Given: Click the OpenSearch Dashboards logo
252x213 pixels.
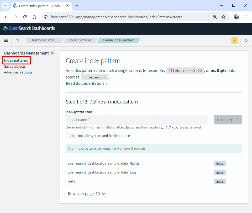Looking at the screenshot, I should pyautogui.click(x=29, y=28).
